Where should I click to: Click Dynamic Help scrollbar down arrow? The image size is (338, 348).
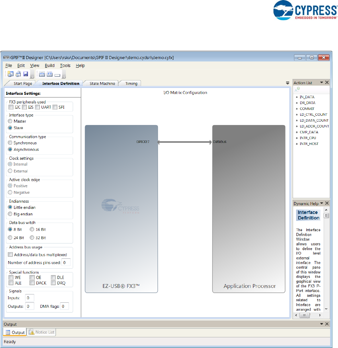(x=326, y=309)
